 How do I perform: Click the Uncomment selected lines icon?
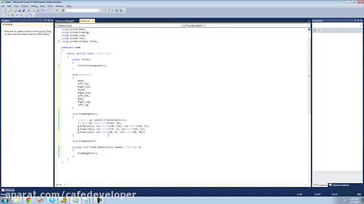(x=31, y=15)
